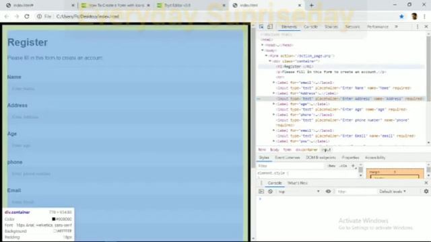Close the console drawer

click(x=426, y=183)
